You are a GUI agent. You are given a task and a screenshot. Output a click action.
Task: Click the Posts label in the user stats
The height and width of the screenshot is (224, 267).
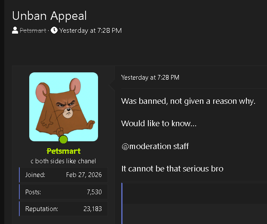pyautogui.click(x=33, y=192)
